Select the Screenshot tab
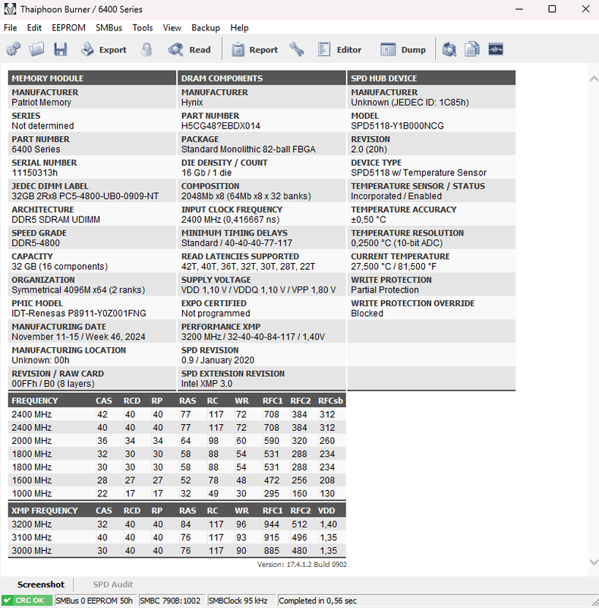599x608 pixels. pos(41,584)
